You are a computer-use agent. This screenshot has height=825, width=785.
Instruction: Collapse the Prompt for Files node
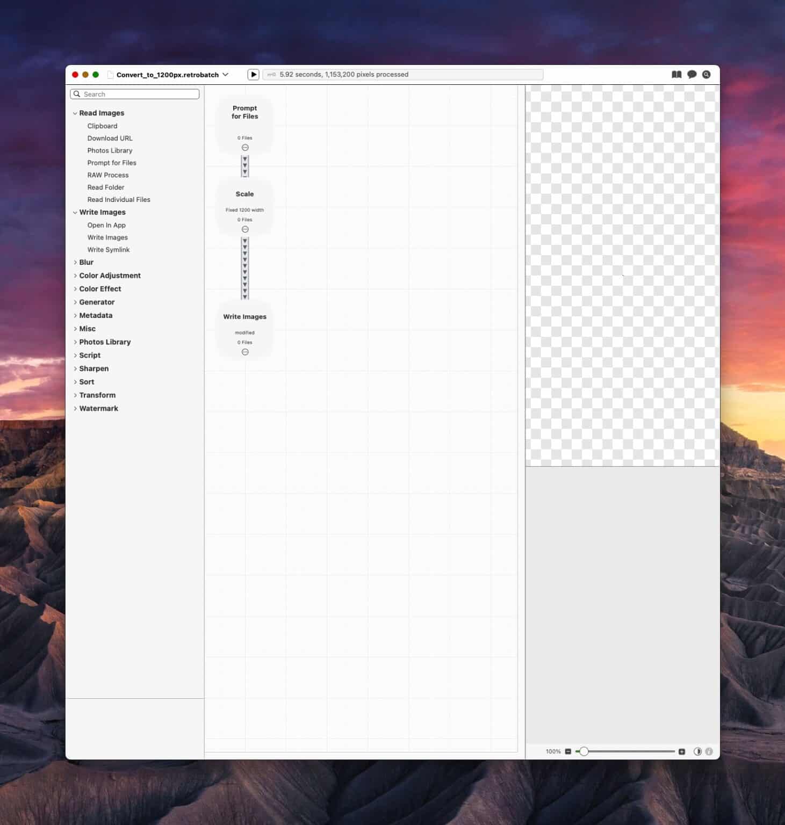tap(245, 147)
